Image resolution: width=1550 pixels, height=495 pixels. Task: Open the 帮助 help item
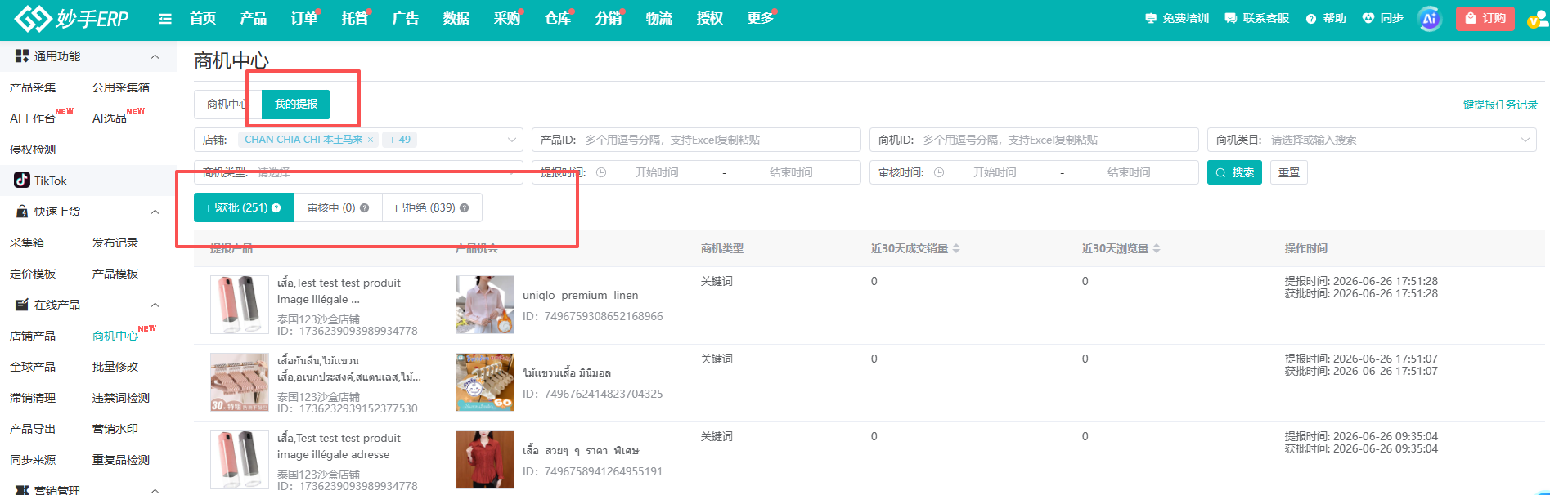pyautogui.click(x=1326, y=18)
